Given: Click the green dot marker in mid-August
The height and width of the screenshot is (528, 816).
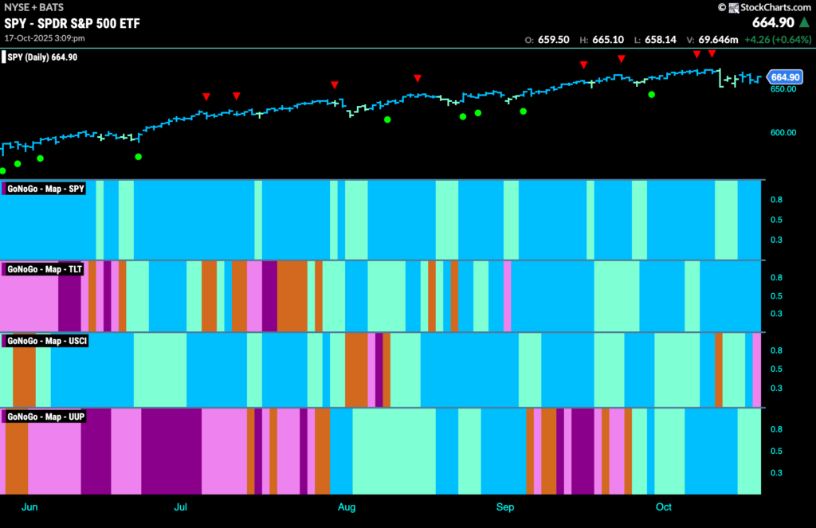Looking at the screenshot, I should [387, 119].
